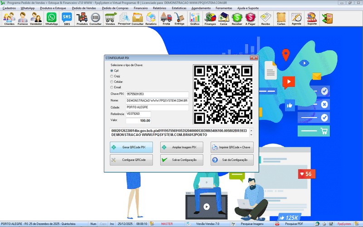Open the Ferramentas menu
This screenshot has width=363, height=227.
(x=224, y=8)
